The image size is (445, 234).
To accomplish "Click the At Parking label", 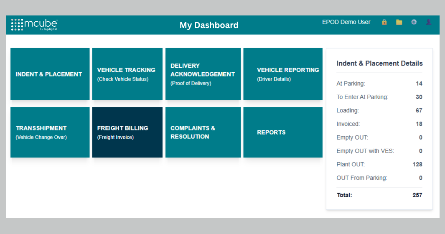I will click(351, 84).
